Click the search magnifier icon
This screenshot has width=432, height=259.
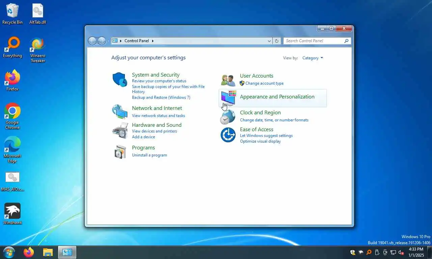[346, 41]
